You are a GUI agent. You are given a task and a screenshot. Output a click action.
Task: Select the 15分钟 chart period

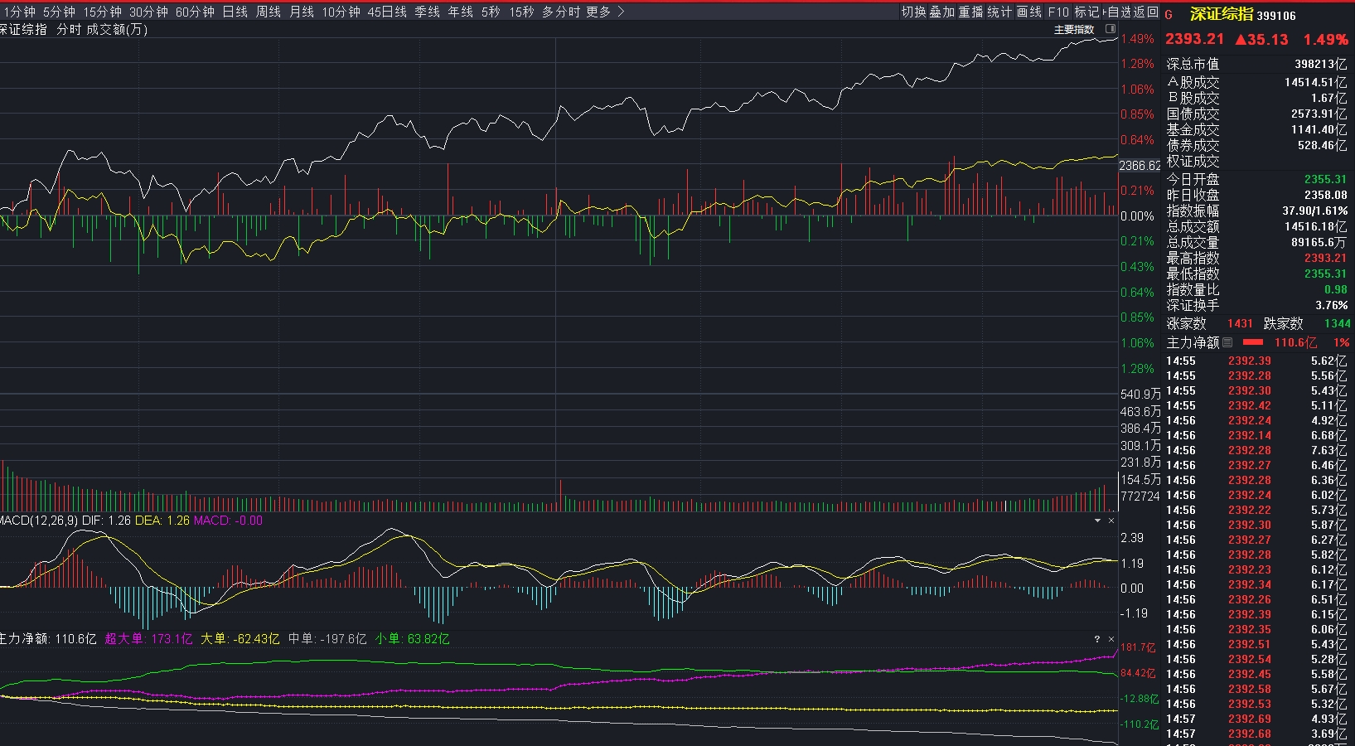[x=102, y=12]
